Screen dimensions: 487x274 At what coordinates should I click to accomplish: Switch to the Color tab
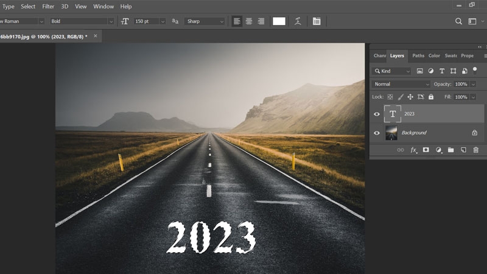click(x=434, y=55)
